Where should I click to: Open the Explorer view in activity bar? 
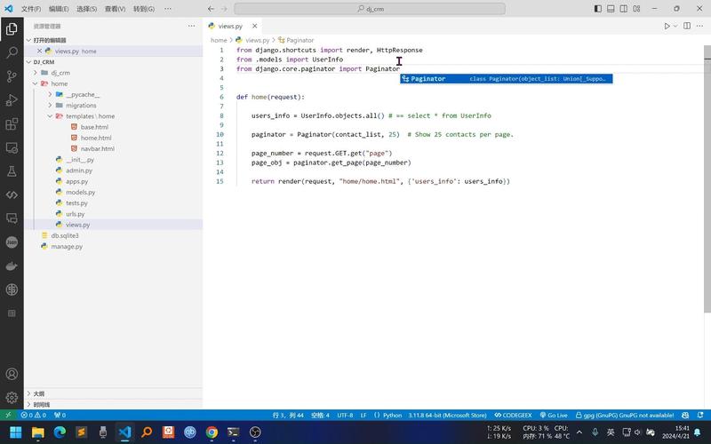[12, 29]
